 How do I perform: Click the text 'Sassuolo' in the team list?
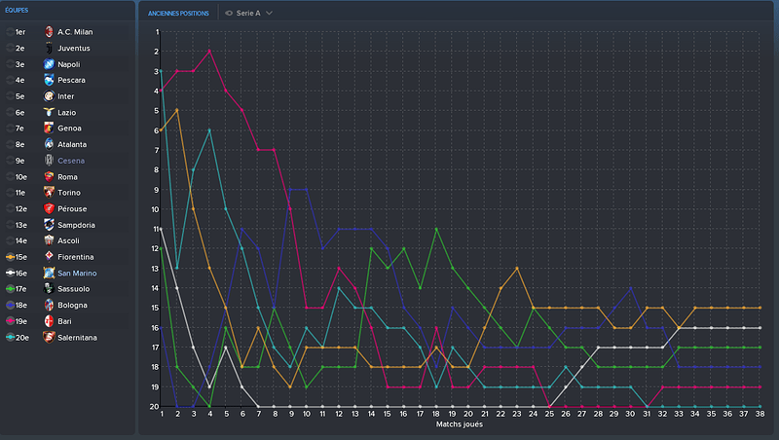pyautogui.click(x=74, y=289)
